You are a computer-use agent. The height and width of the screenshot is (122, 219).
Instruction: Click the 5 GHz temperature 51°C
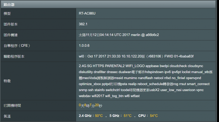coord(127,116)
